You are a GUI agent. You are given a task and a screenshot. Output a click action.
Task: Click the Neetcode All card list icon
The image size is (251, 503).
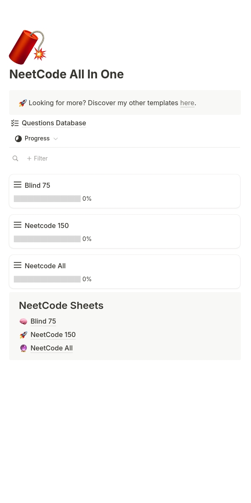click(18, 265)
